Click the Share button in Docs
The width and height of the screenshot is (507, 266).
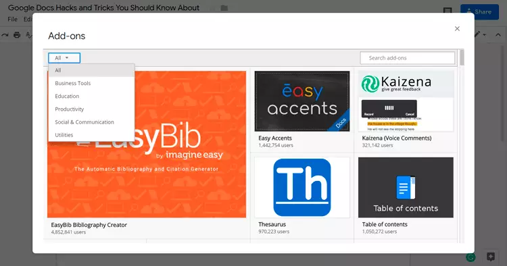[x=479, y=12]
